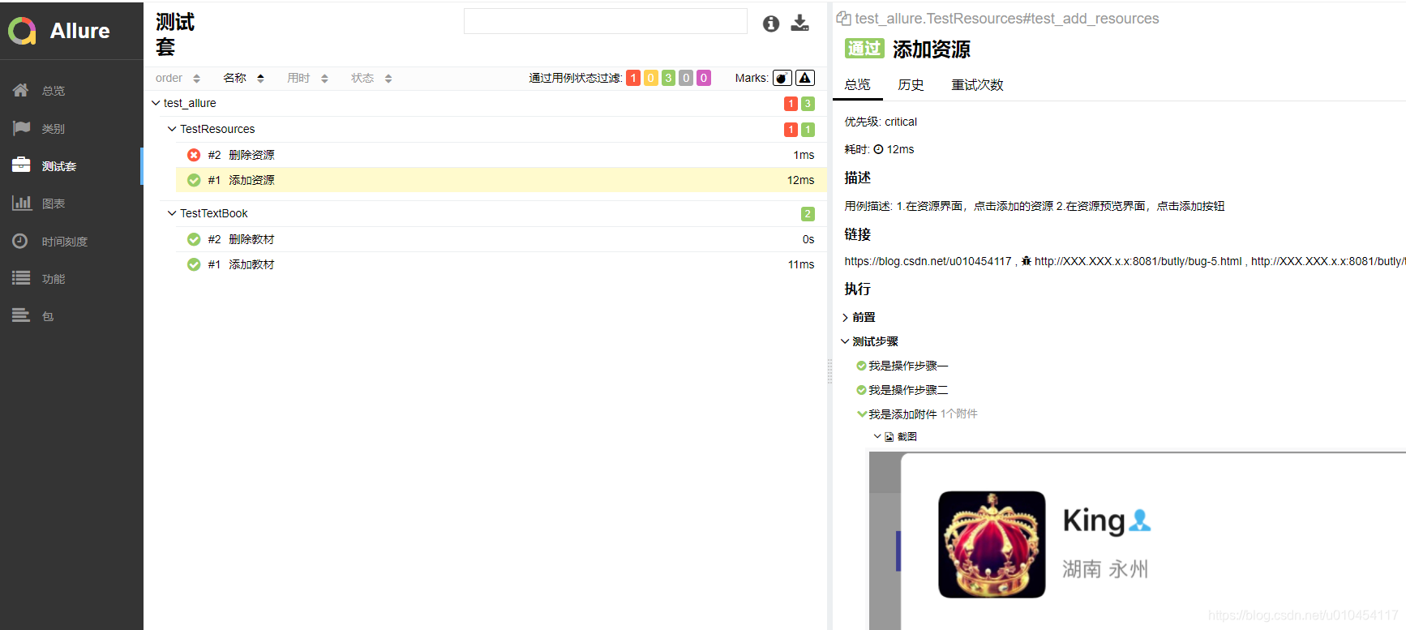Click the pane splitter drag handle
The width and height of the screenshot is (1406, 630).
pos(829,371)
